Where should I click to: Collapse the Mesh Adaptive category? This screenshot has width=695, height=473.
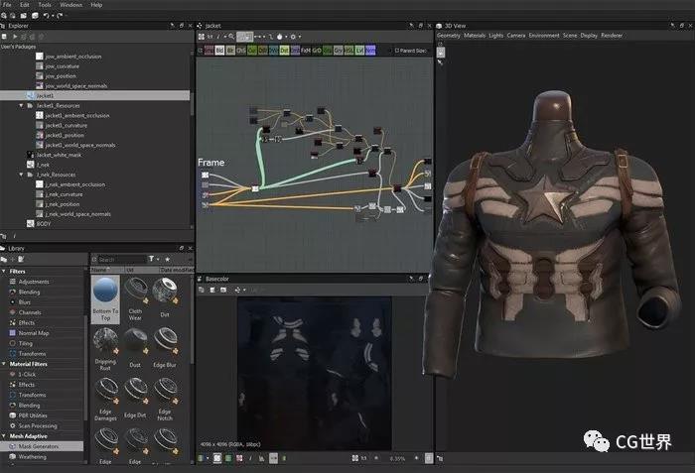[x=4, y=436]
